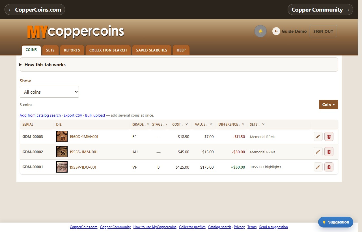Screen dimensions: 362x232
Task: Click the -$11.50 difference value
Action: [239, 137]
